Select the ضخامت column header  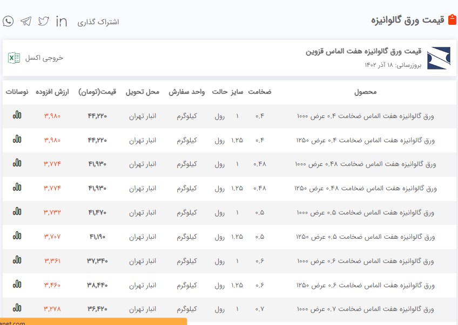tap(260, 92)
